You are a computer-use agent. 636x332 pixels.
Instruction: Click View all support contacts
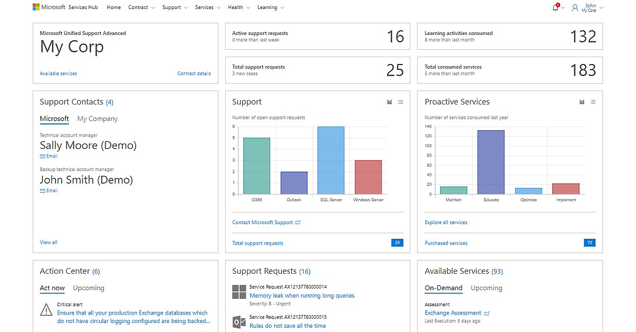pyautogui.click(x=48, y=243)
